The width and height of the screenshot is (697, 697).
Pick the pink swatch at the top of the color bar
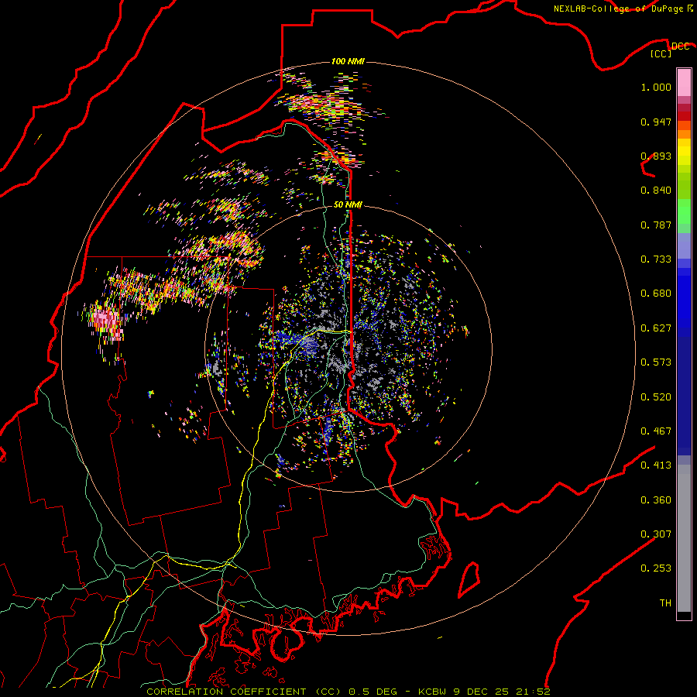pos(684,83)
